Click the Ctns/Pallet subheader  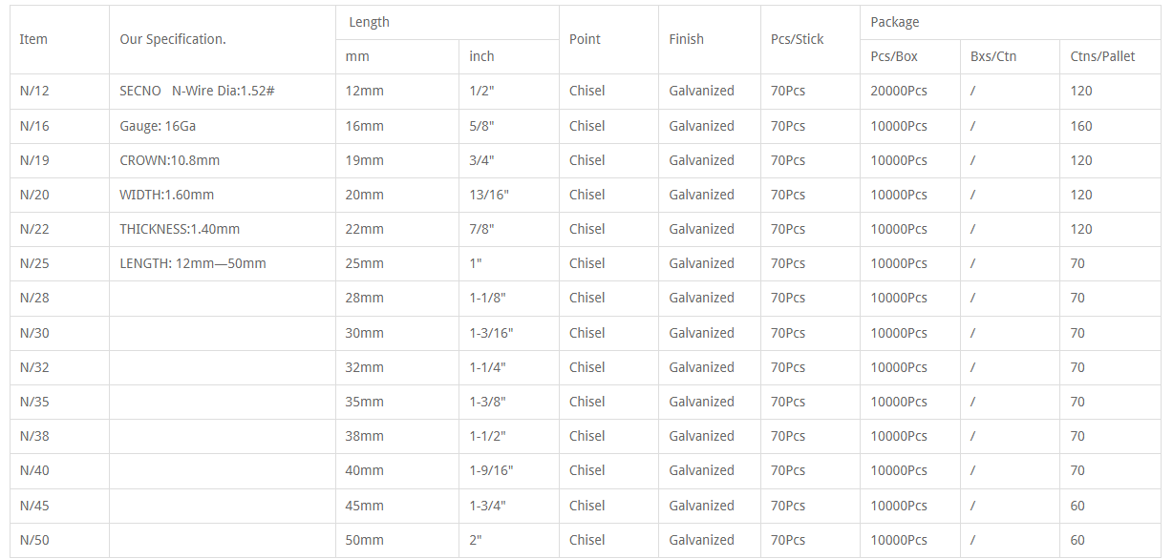tap(1110, 56)
